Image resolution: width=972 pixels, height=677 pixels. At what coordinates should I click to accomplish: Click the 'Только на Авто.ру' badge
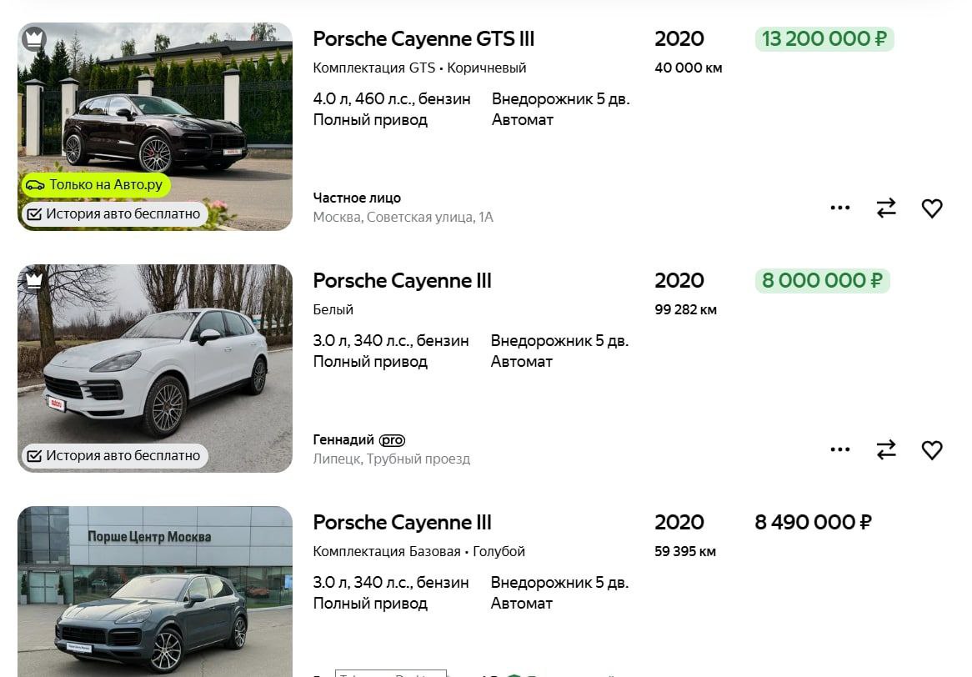[95, 185]
